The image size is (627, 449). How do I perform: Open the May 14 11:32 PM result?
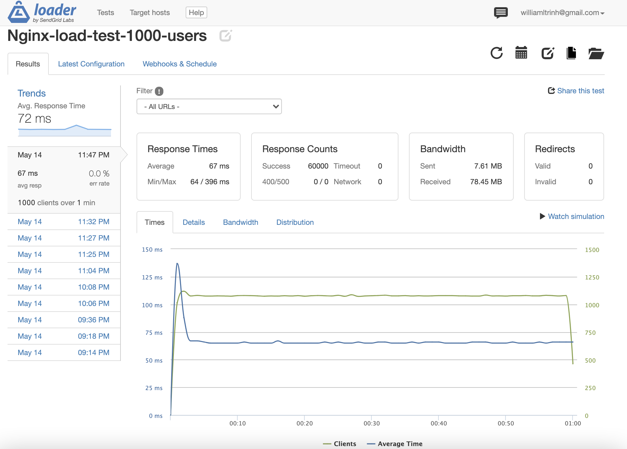(64, 222)
